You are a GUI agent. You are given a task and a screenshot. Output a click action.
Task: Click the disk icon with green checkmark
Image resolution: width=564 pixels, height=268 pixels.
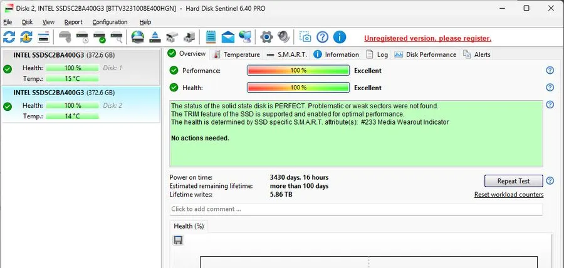click(100, 37)
